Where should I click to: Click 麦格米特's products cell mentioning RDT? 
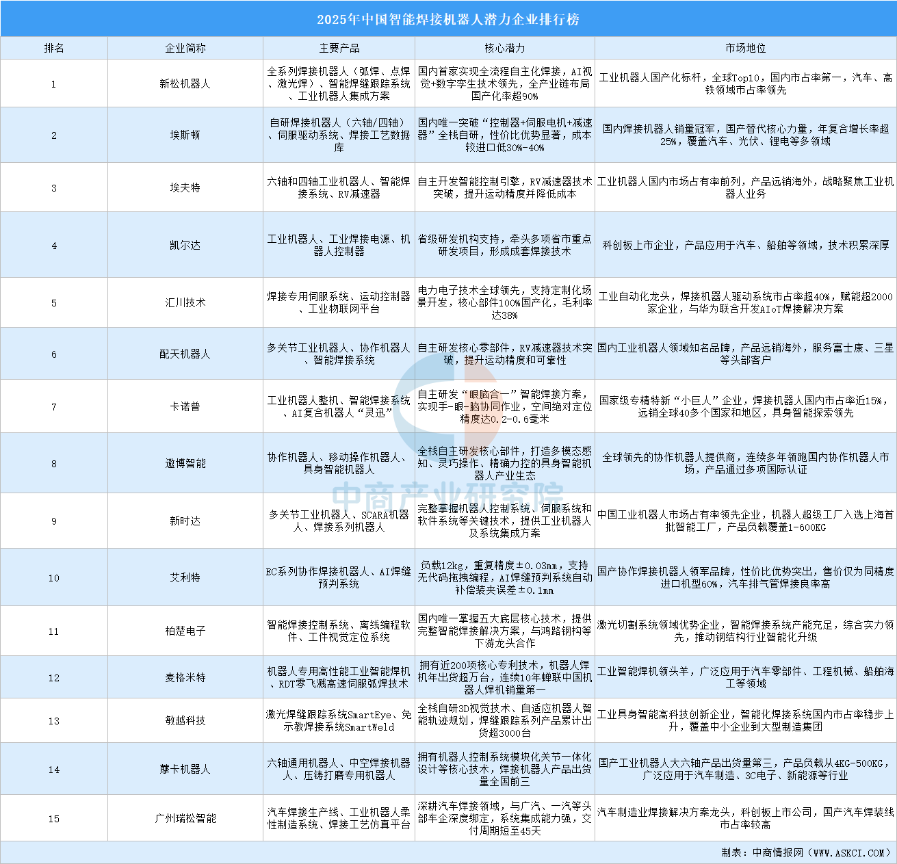339,677
